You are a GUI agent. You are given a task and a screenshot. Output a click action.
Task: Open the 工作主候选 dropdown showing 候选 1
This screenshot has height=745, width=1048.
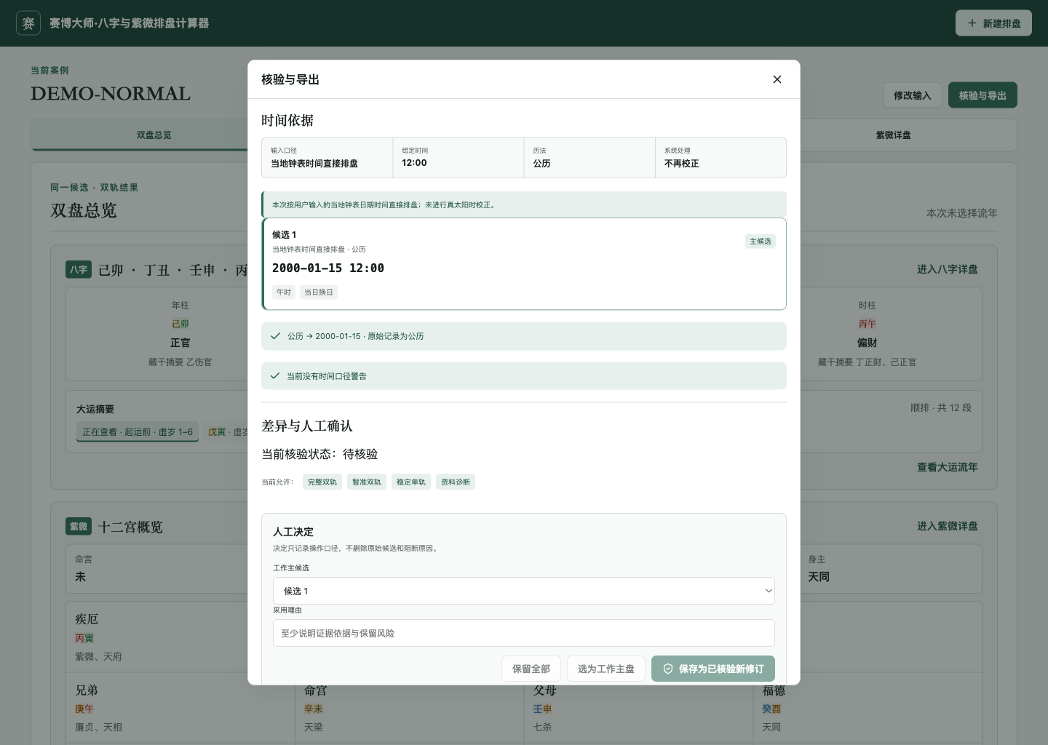coord(524,591)
